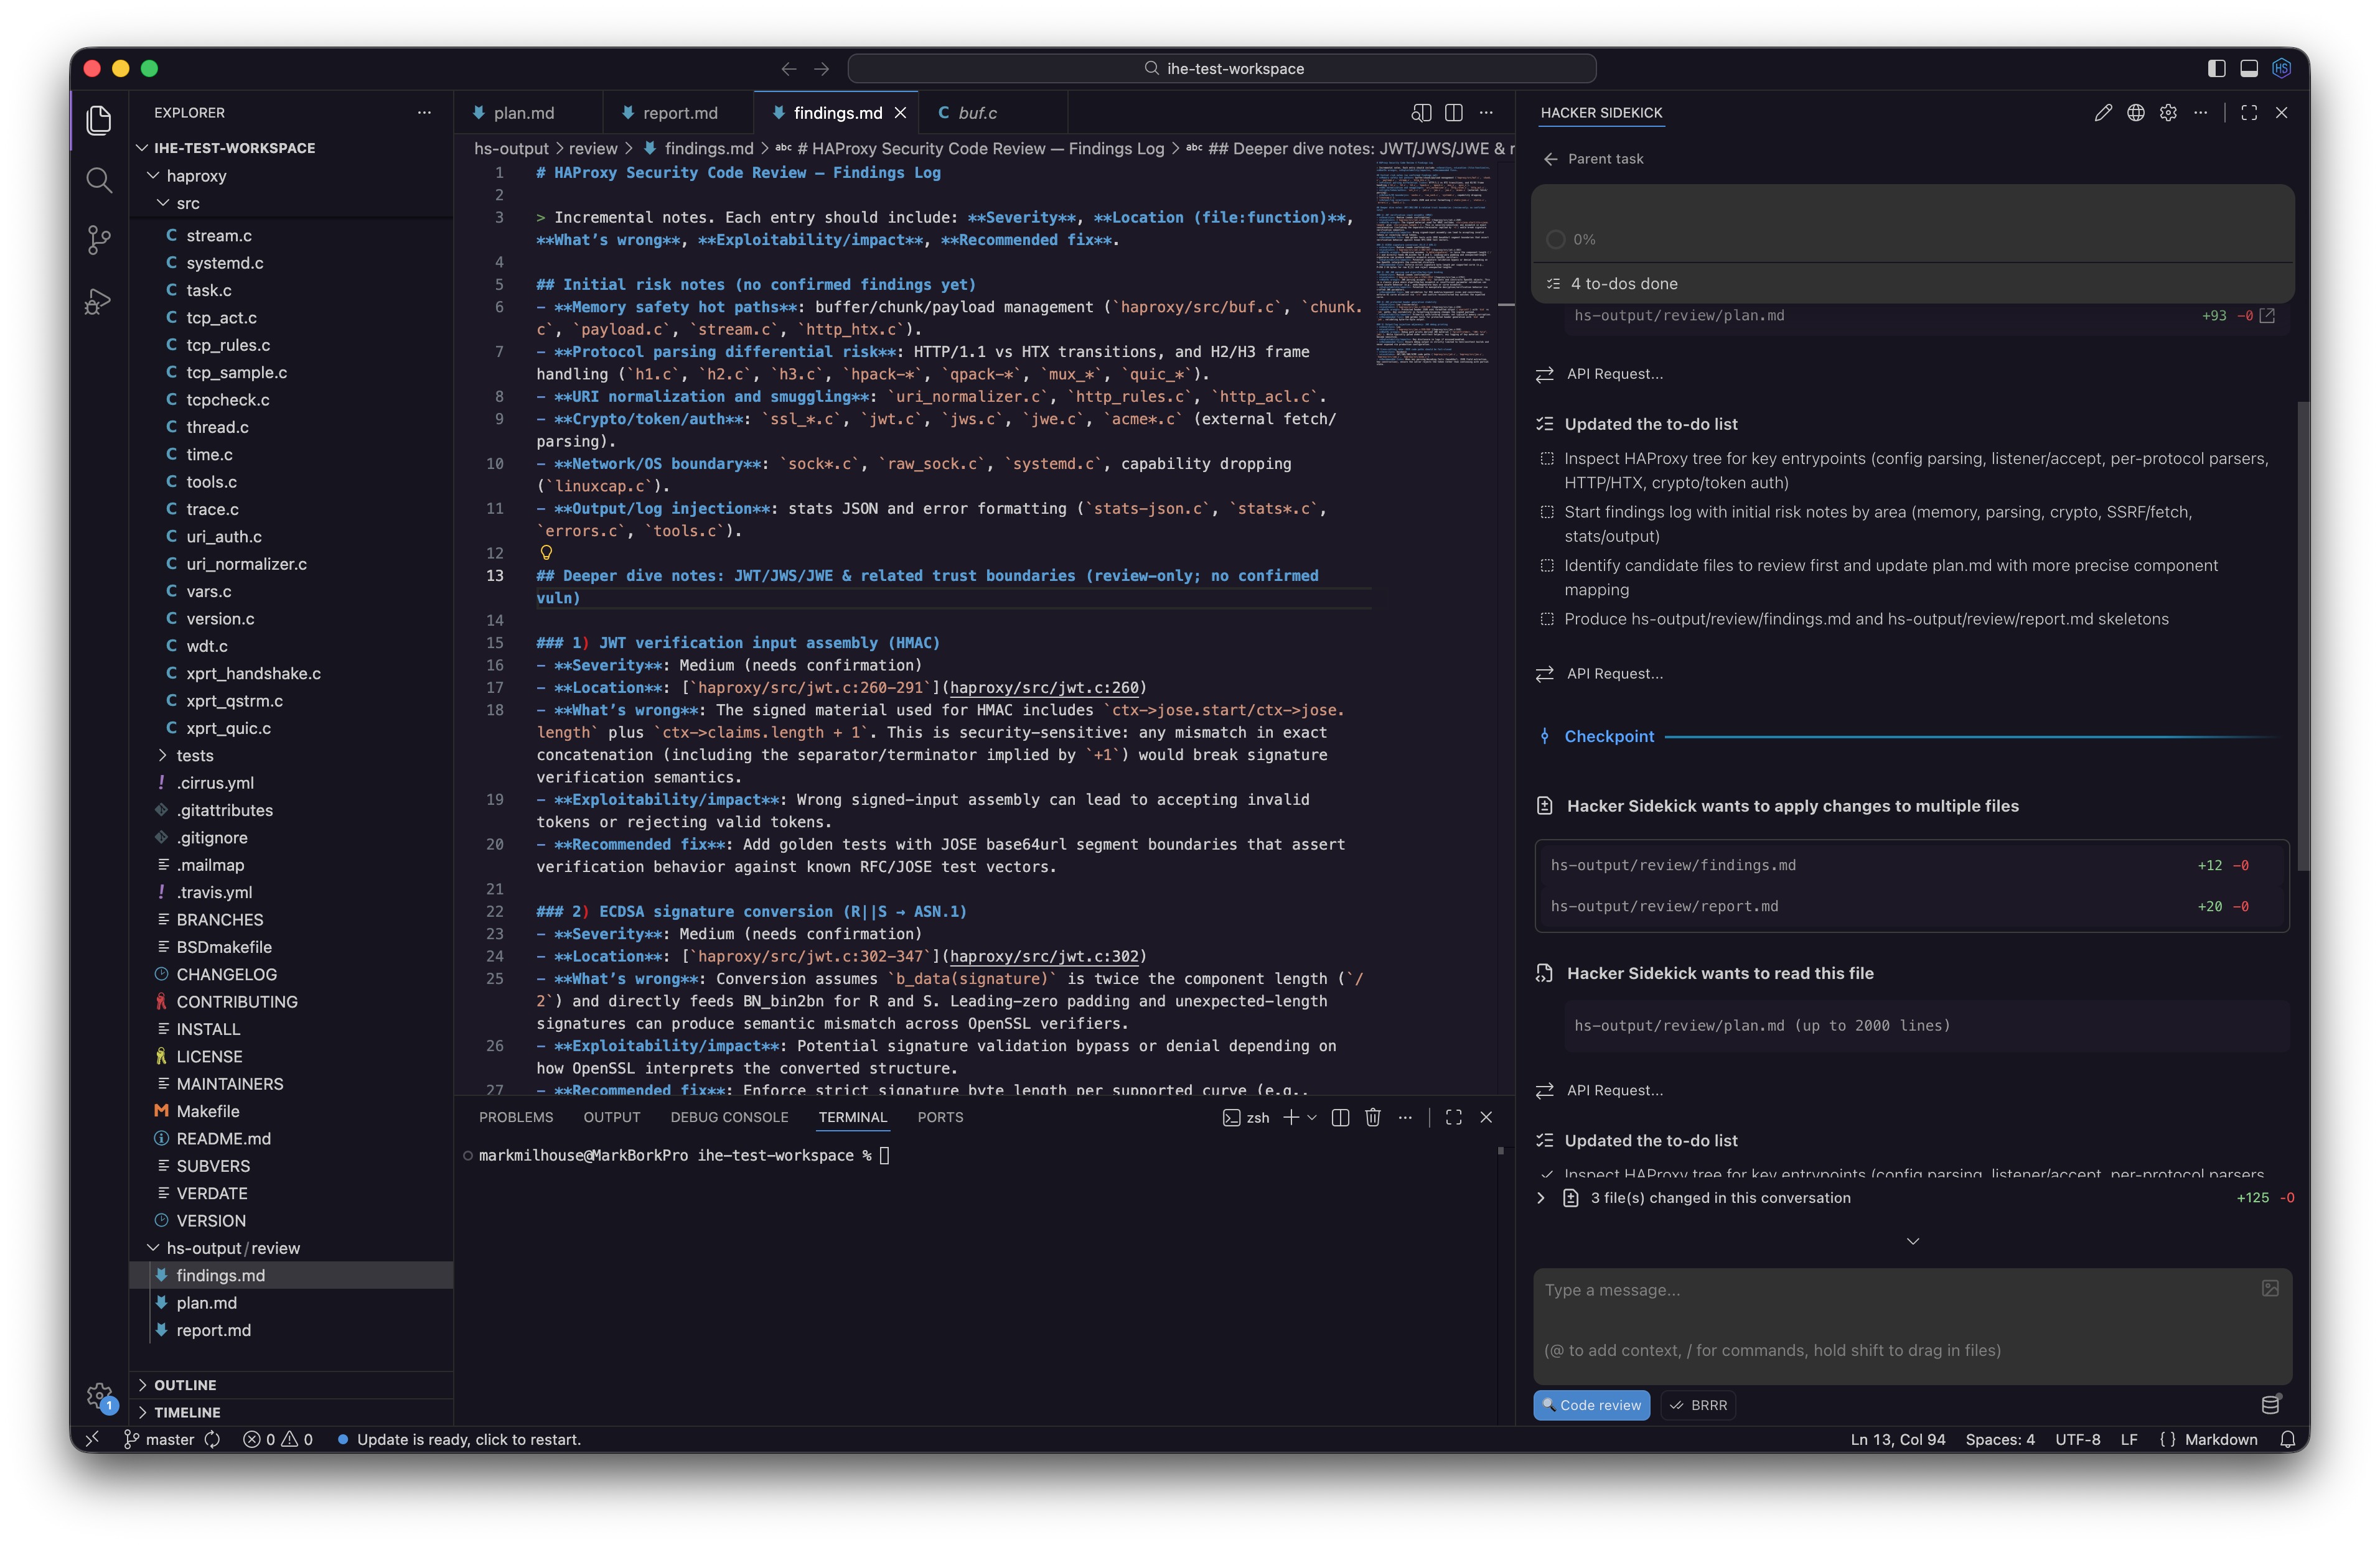The width and height of the screenshot is (2380, 1545).
Task: Toggle first to-do item checkbox Inspect HAProxy tree
Action: click(1547, 458)
